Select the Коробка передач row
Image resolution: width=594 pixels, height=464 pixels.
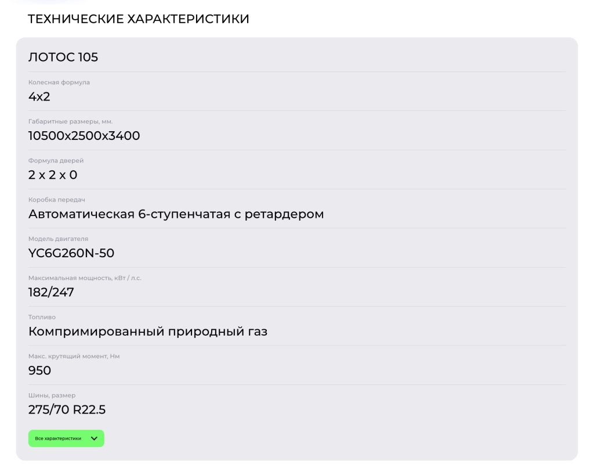pos(57,199)
